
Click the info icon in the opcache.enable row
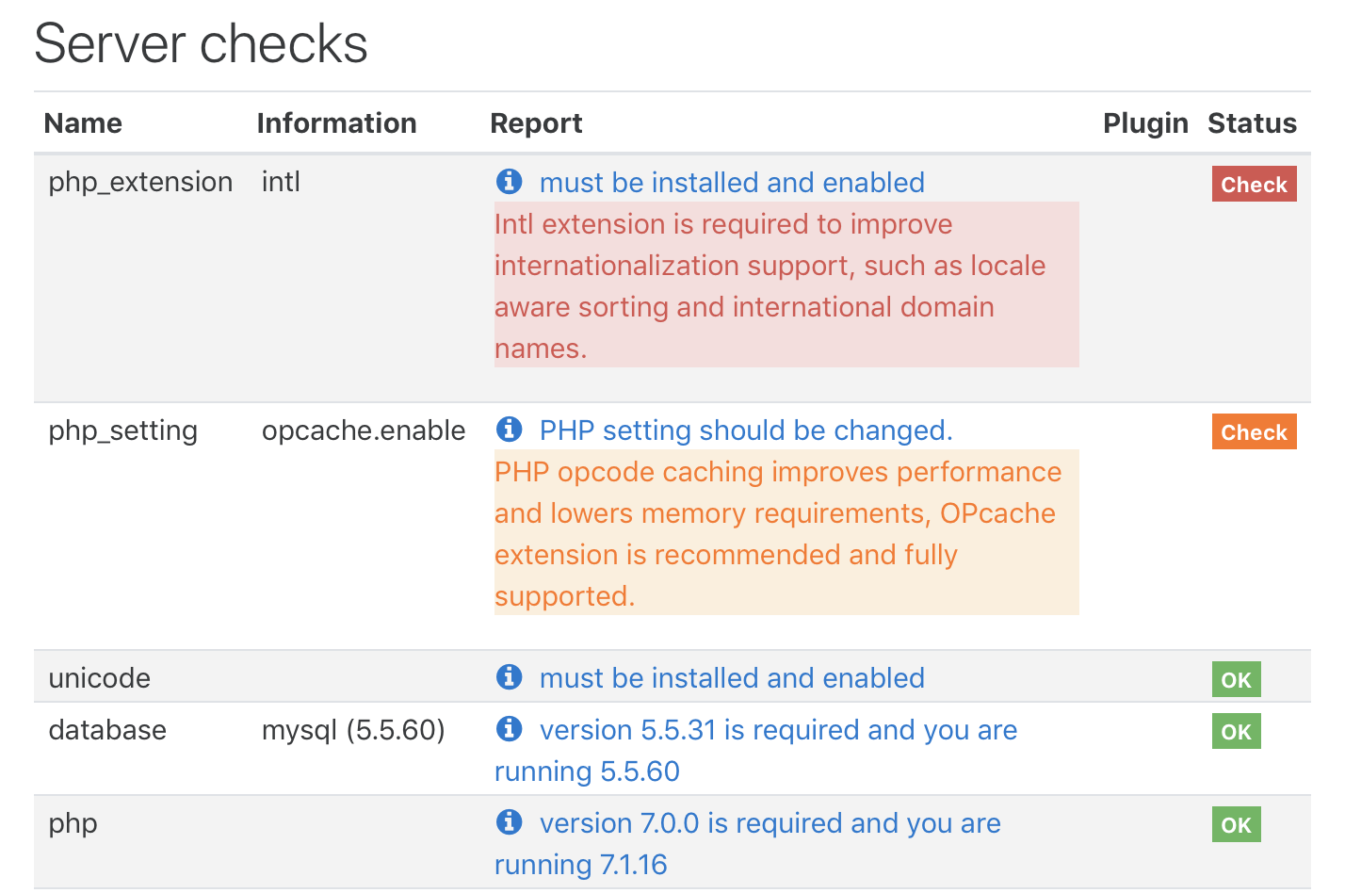[509, 429]
